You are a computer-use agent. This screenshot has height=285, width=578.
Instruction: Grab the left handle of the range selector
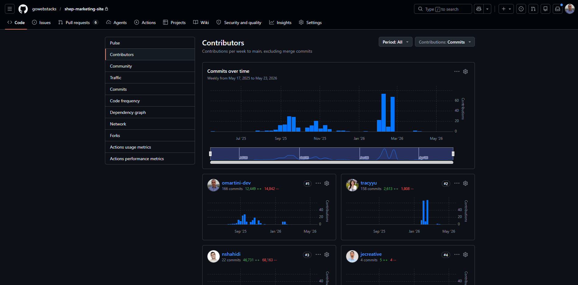(210, 154)
